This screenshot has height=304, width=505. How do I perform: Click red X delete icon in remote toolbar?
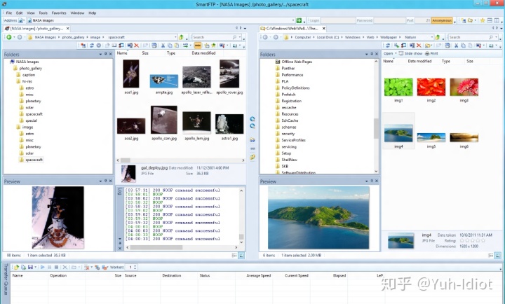click(137, 46)
